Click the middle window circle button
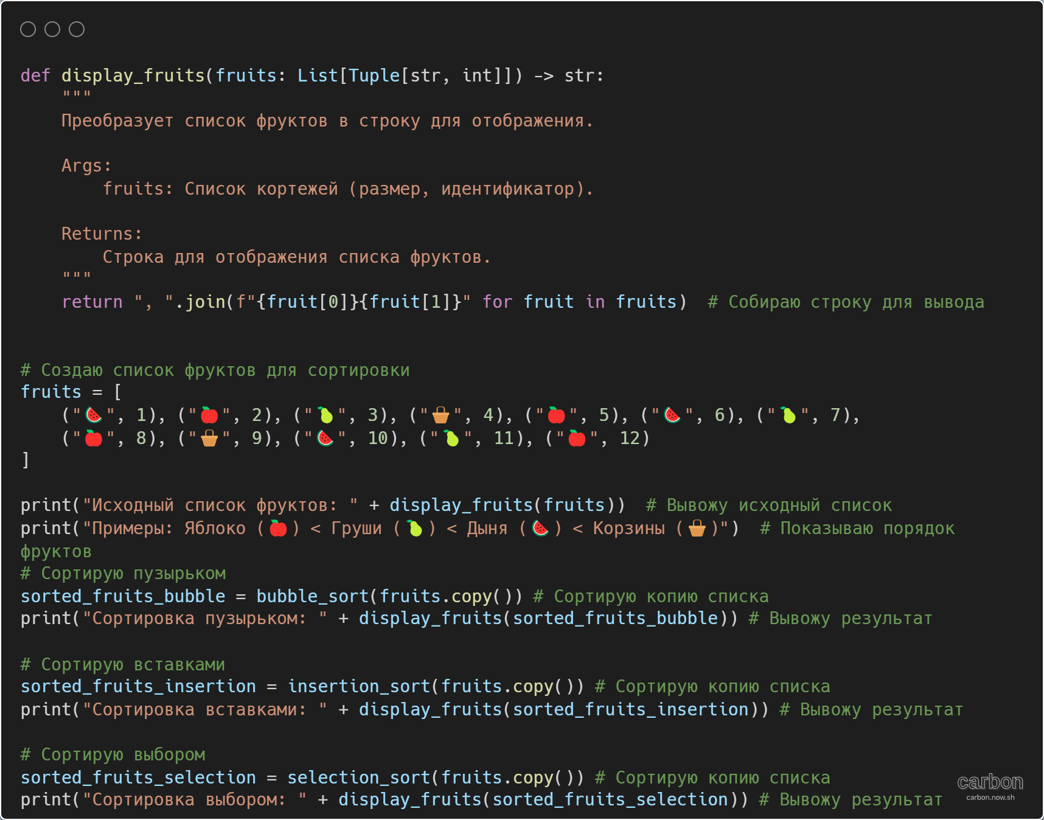Screen dimensions: 1044x820 point(52,29)
